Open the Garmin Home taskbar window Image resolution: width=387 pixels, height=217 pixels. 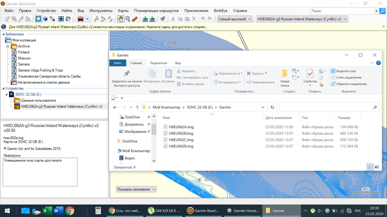[243, 211]
